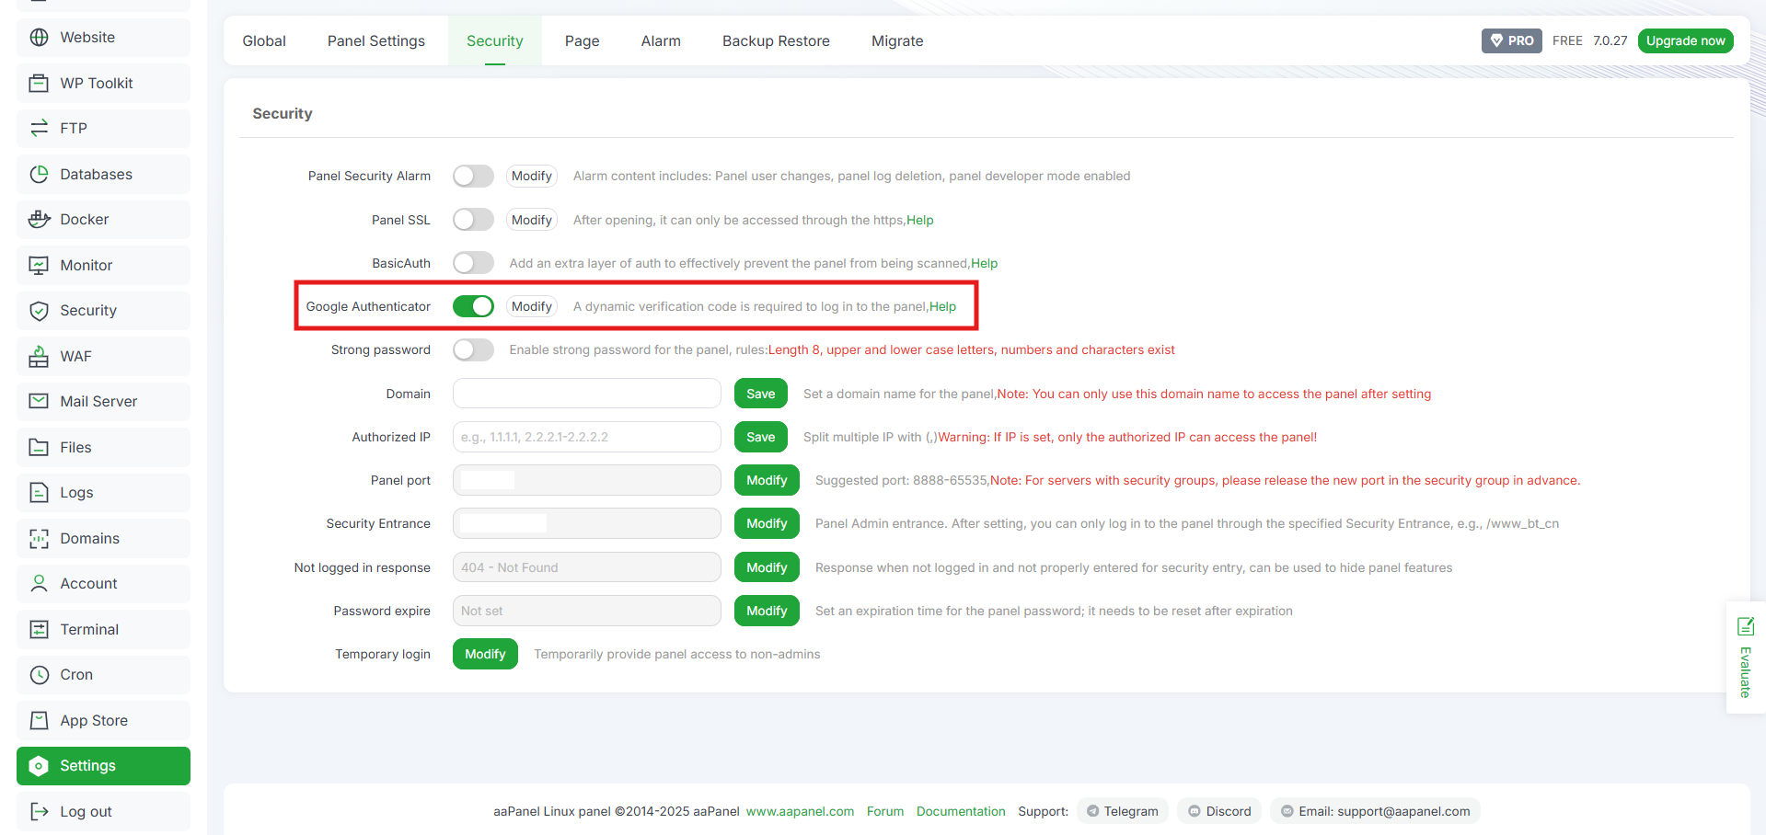Click the Evaluate feedback pencil icon
1766x835 pixels.
point(1745,626)
